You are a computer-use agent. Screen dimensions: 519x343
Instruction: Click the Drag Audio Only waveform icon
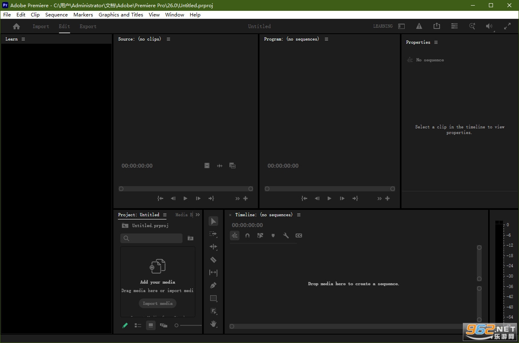[x=220, y=166]
